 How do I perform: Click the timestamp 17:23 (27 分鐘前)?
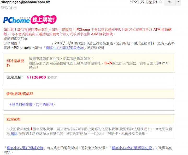[144, 2]
